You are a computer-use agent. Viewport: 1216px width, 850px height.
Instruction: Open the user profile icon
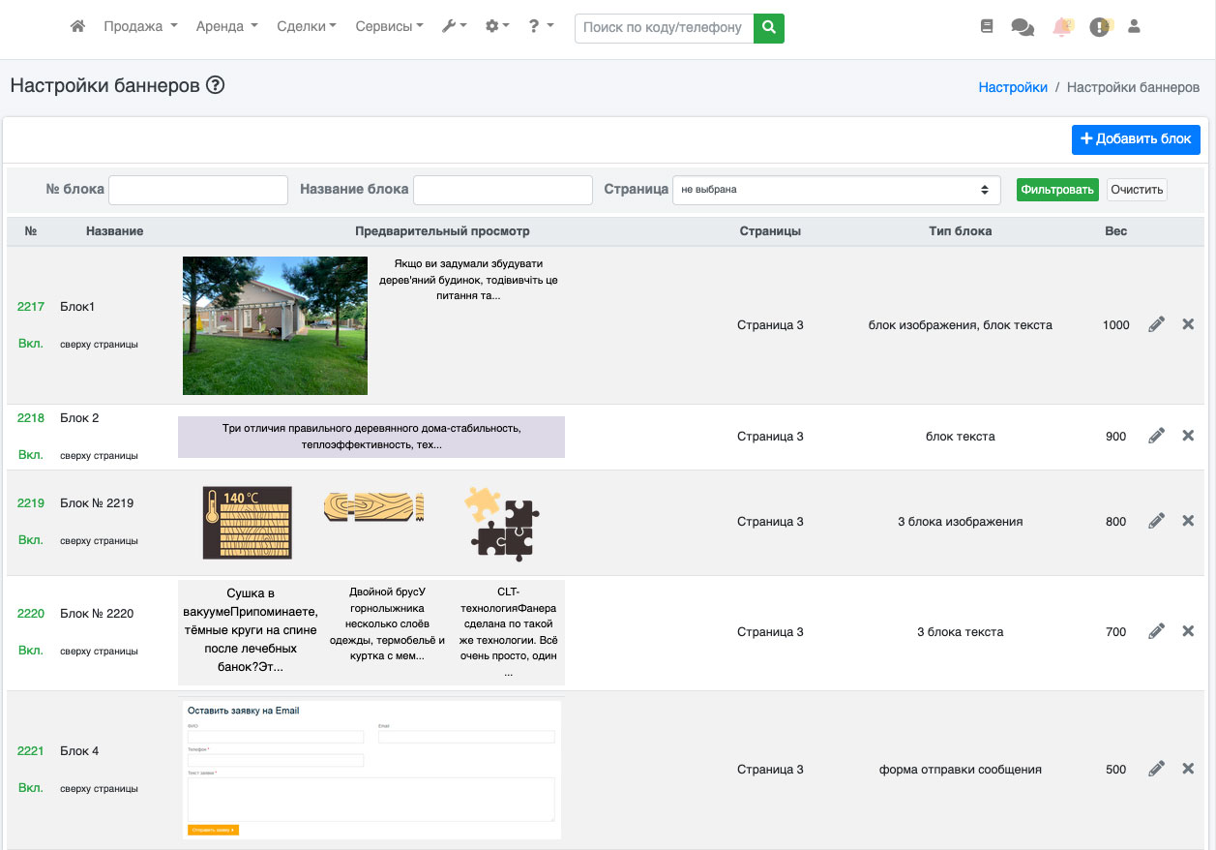tap(1135, 27)
